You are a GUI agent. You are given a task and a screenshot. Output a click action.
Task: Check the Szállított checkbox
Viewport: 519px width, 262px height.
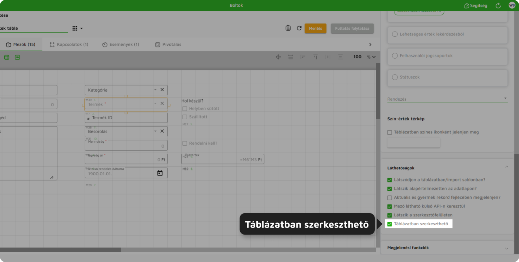point(185,117)
